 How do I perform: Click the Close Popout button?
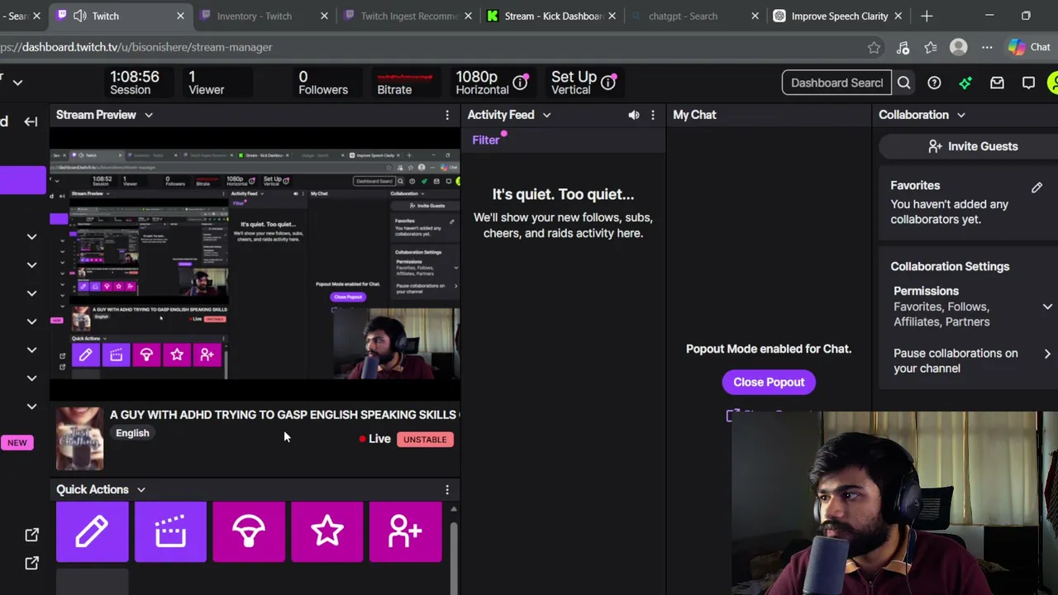(769, 382)
